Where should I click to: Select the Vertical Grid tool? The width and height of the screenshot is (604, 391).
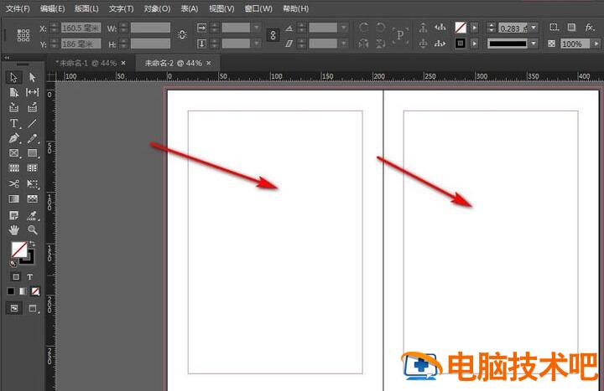click(x=33, y=168)
